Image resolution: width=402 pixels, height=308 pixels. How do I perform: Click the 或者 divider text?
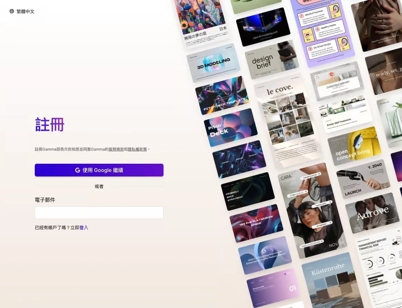coord(99,187)
